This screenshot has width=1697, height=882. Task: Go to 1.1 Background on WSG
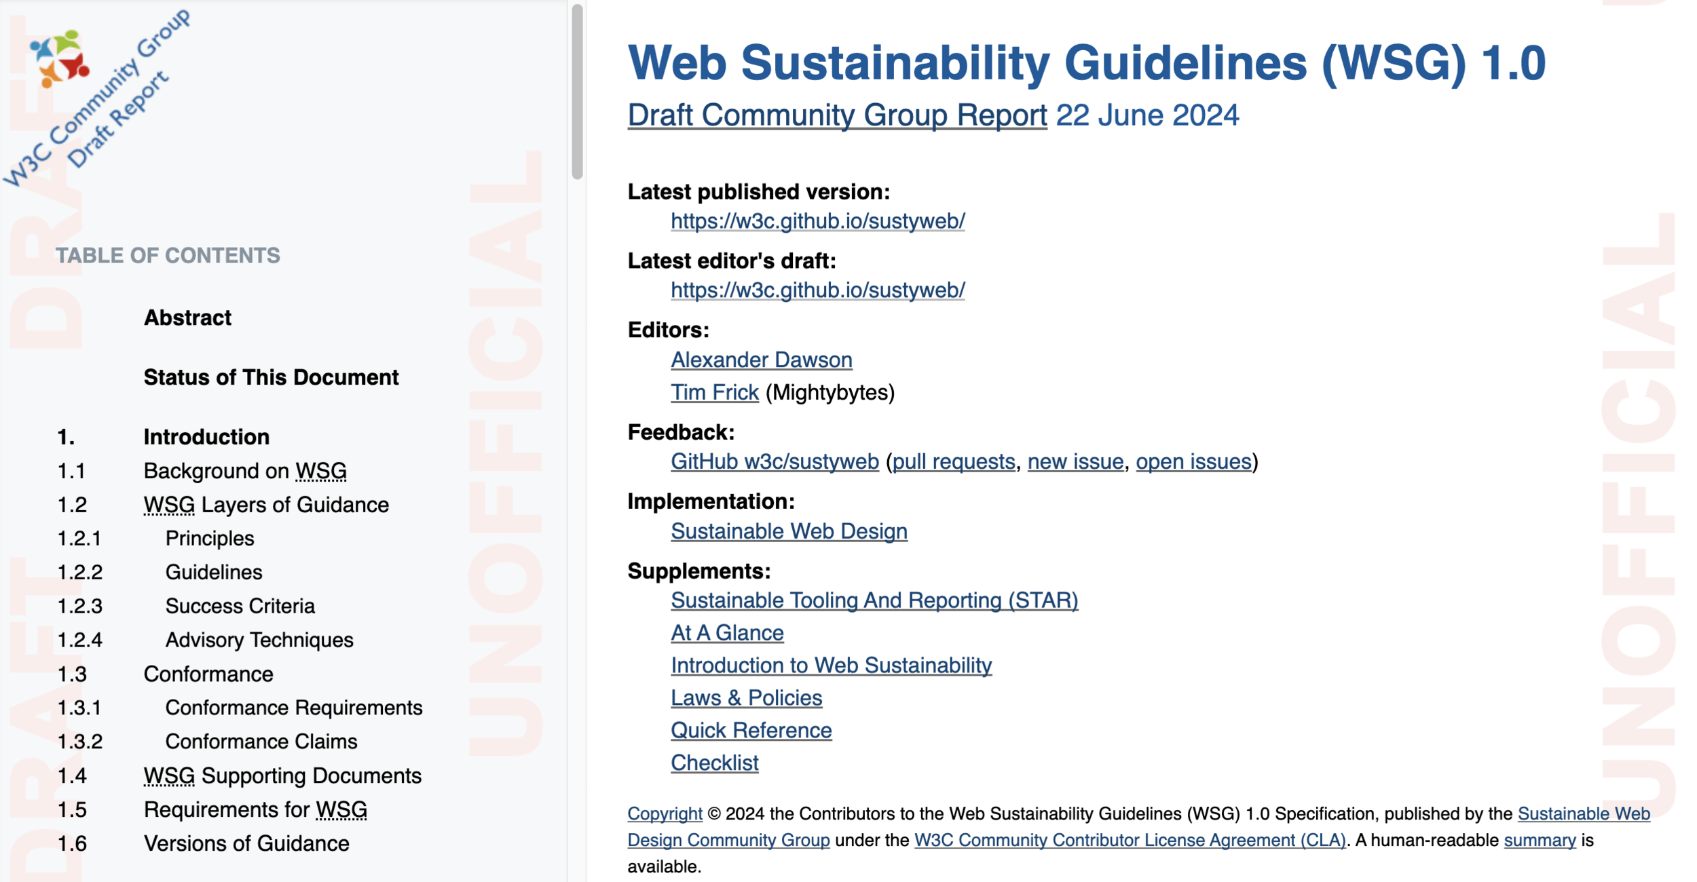point(244,471)
